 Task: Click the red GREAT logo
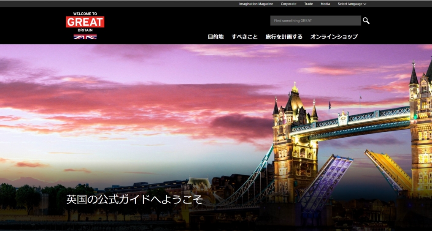point(85,22)
